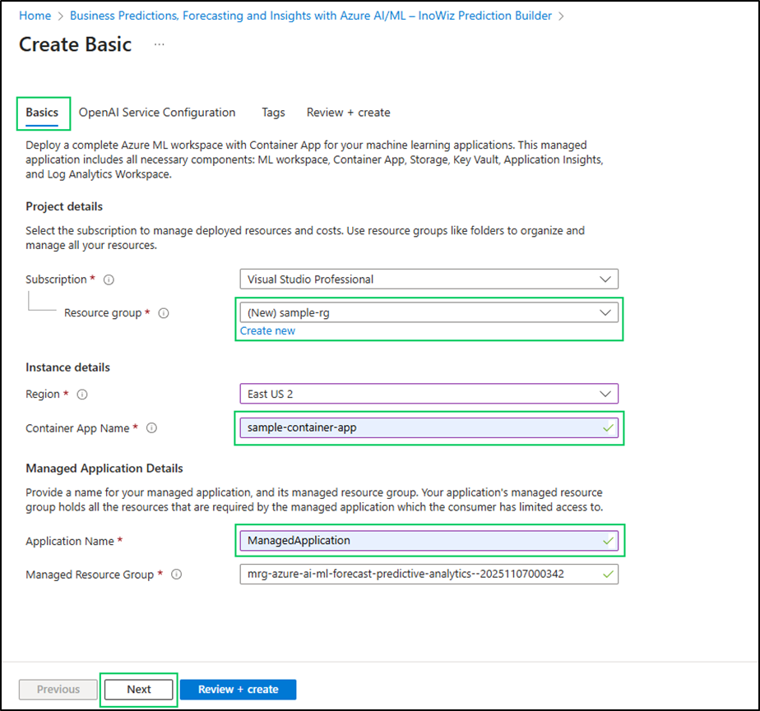
Task: Click the blue Review + create button
Action: coord(238,690)
